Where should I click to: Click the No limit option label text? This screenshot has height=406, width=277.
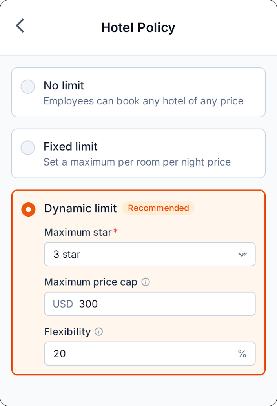coord(64,86)
